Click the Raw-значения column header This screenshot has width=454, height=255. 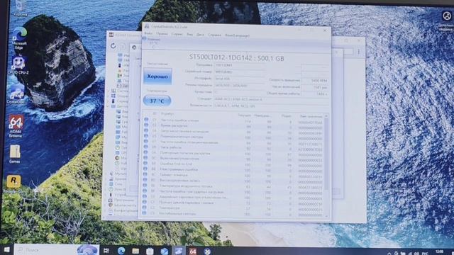click(x=311, y=116)
